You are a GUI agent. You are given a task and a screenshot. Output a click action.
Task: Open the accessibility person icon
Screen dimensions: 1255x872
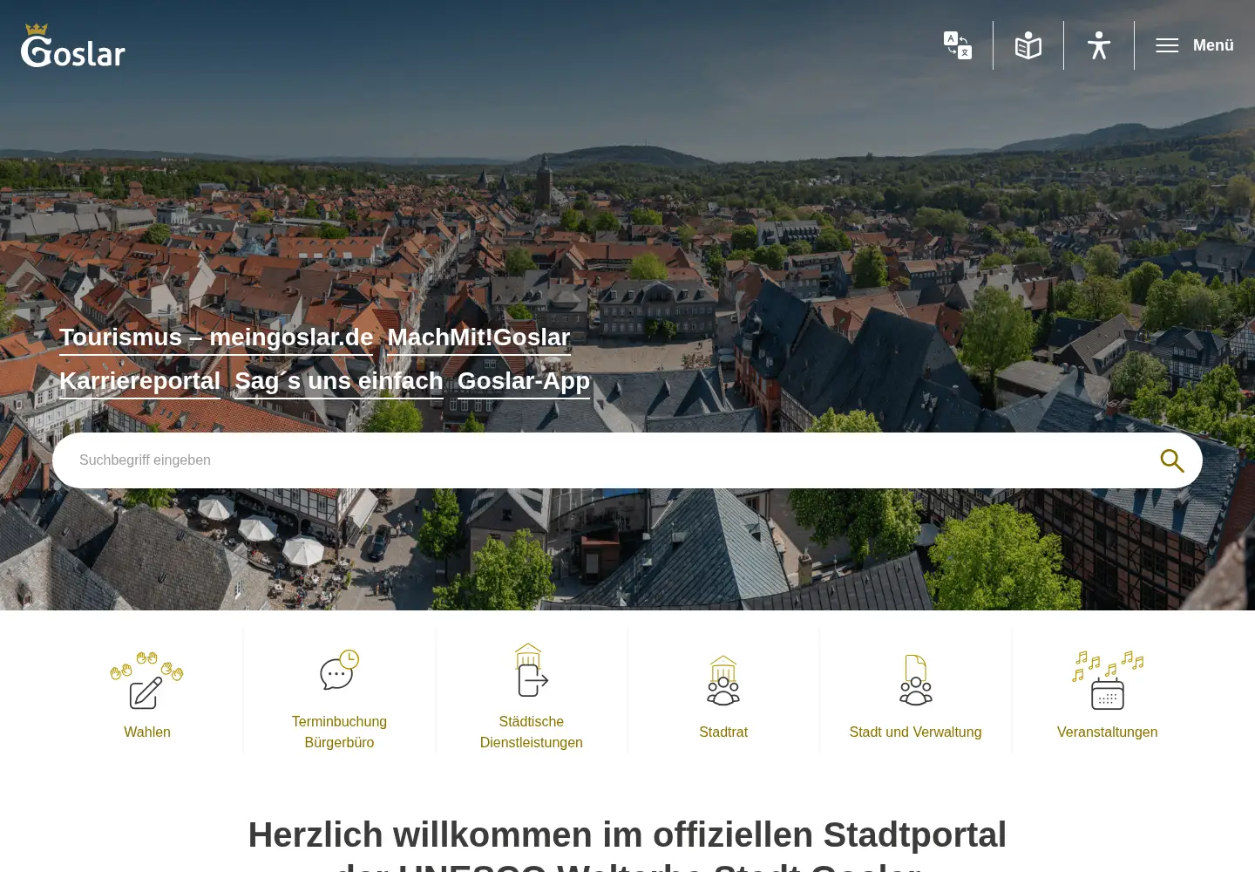(1099, 45)
